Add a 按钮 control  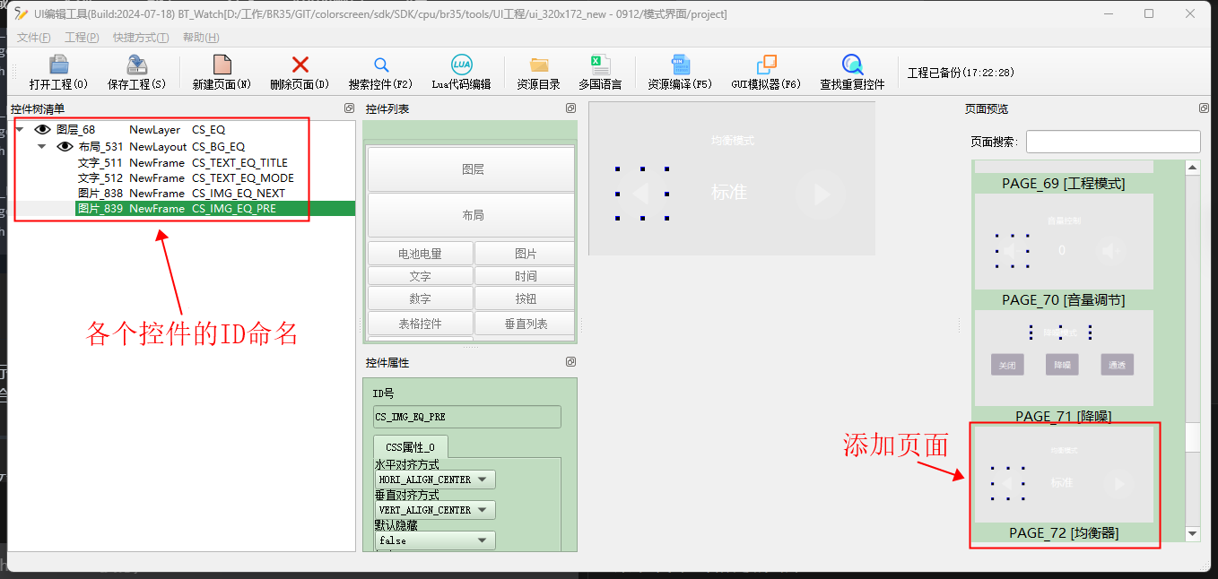(526, 298)
